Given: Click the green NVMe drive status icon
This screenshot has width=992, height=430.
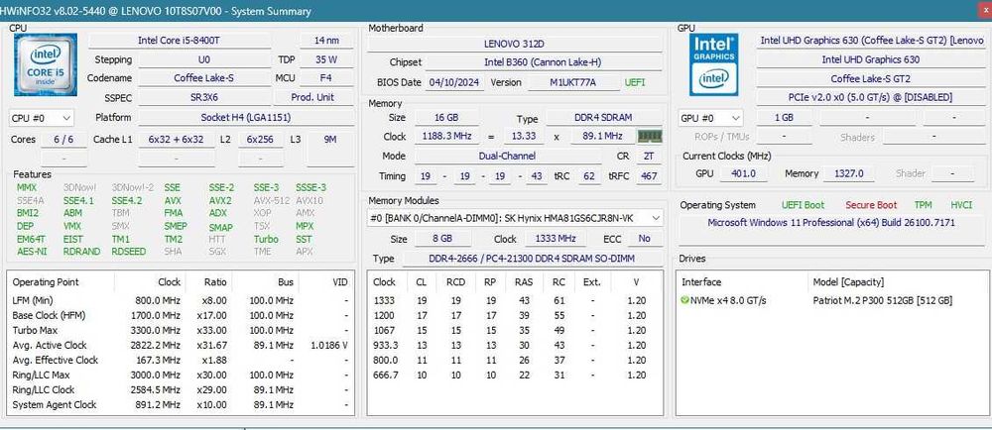Looking at the screenshot, I should coord(684,300).
